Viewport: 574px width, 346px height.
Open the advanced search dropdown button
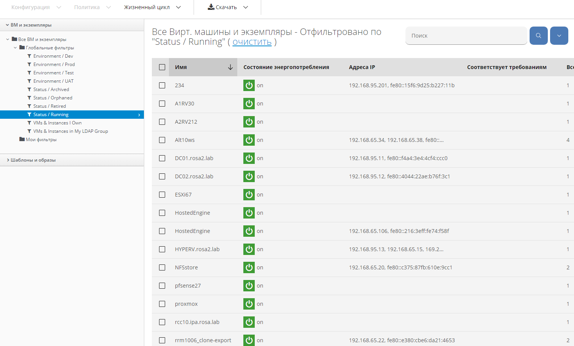tap(559, 36)
